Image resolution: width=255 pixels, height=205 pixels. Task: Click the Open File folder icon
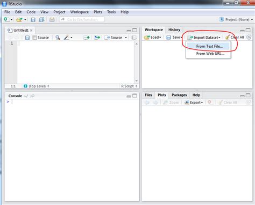19,19
